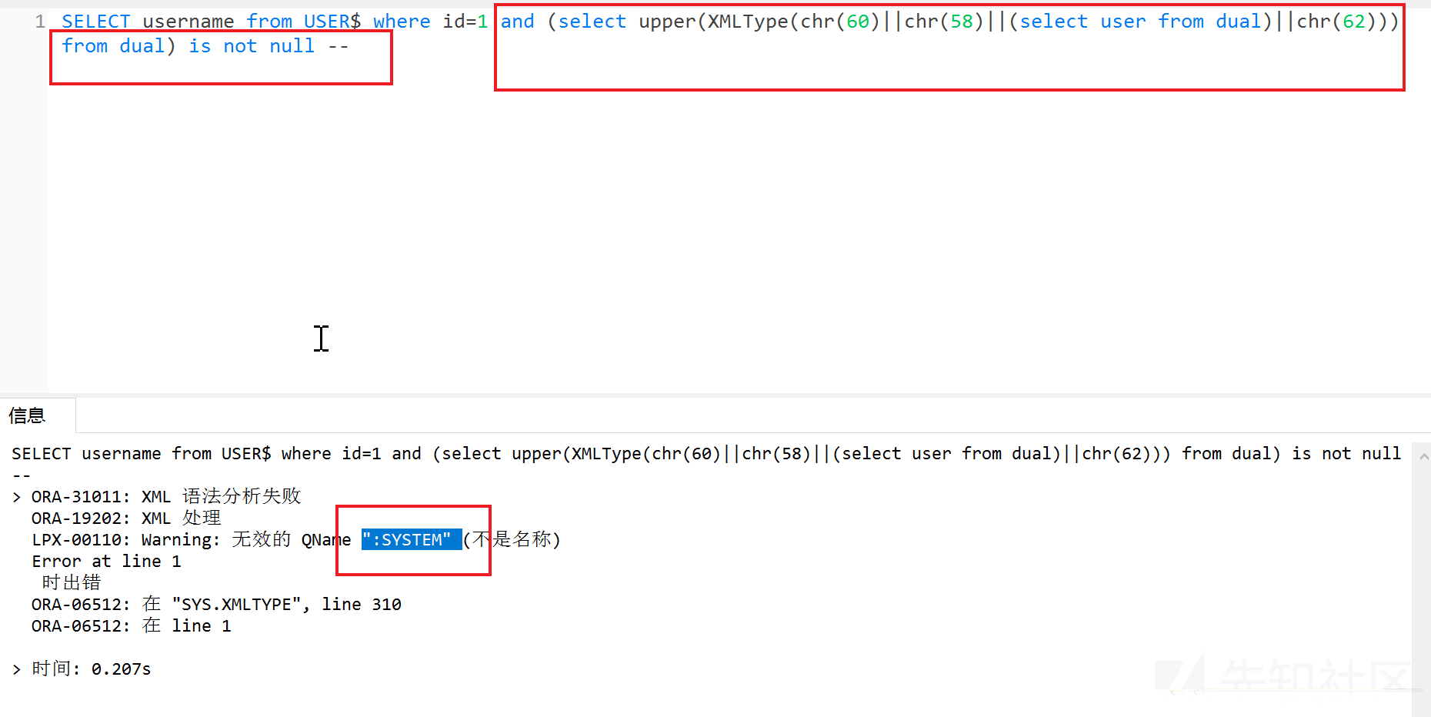Click 'is not null --' in editor line two
Image resolution: width=1431 pixels, height=717 pixels.
point(269,46)
